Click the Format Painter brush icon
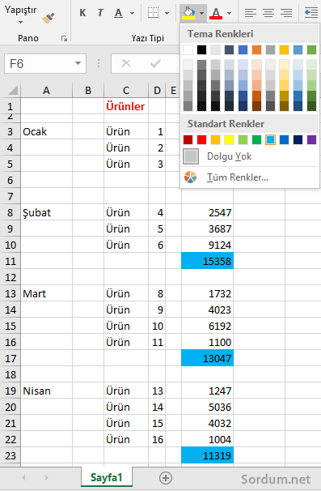This screenshot has width=321, height=491. [49, 19]
